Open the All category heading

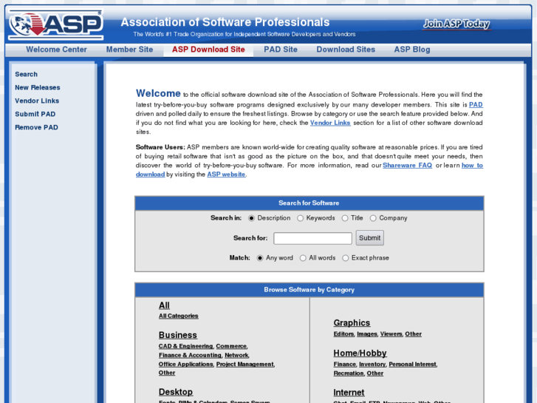pyautogui.click(x=164, y=305)
